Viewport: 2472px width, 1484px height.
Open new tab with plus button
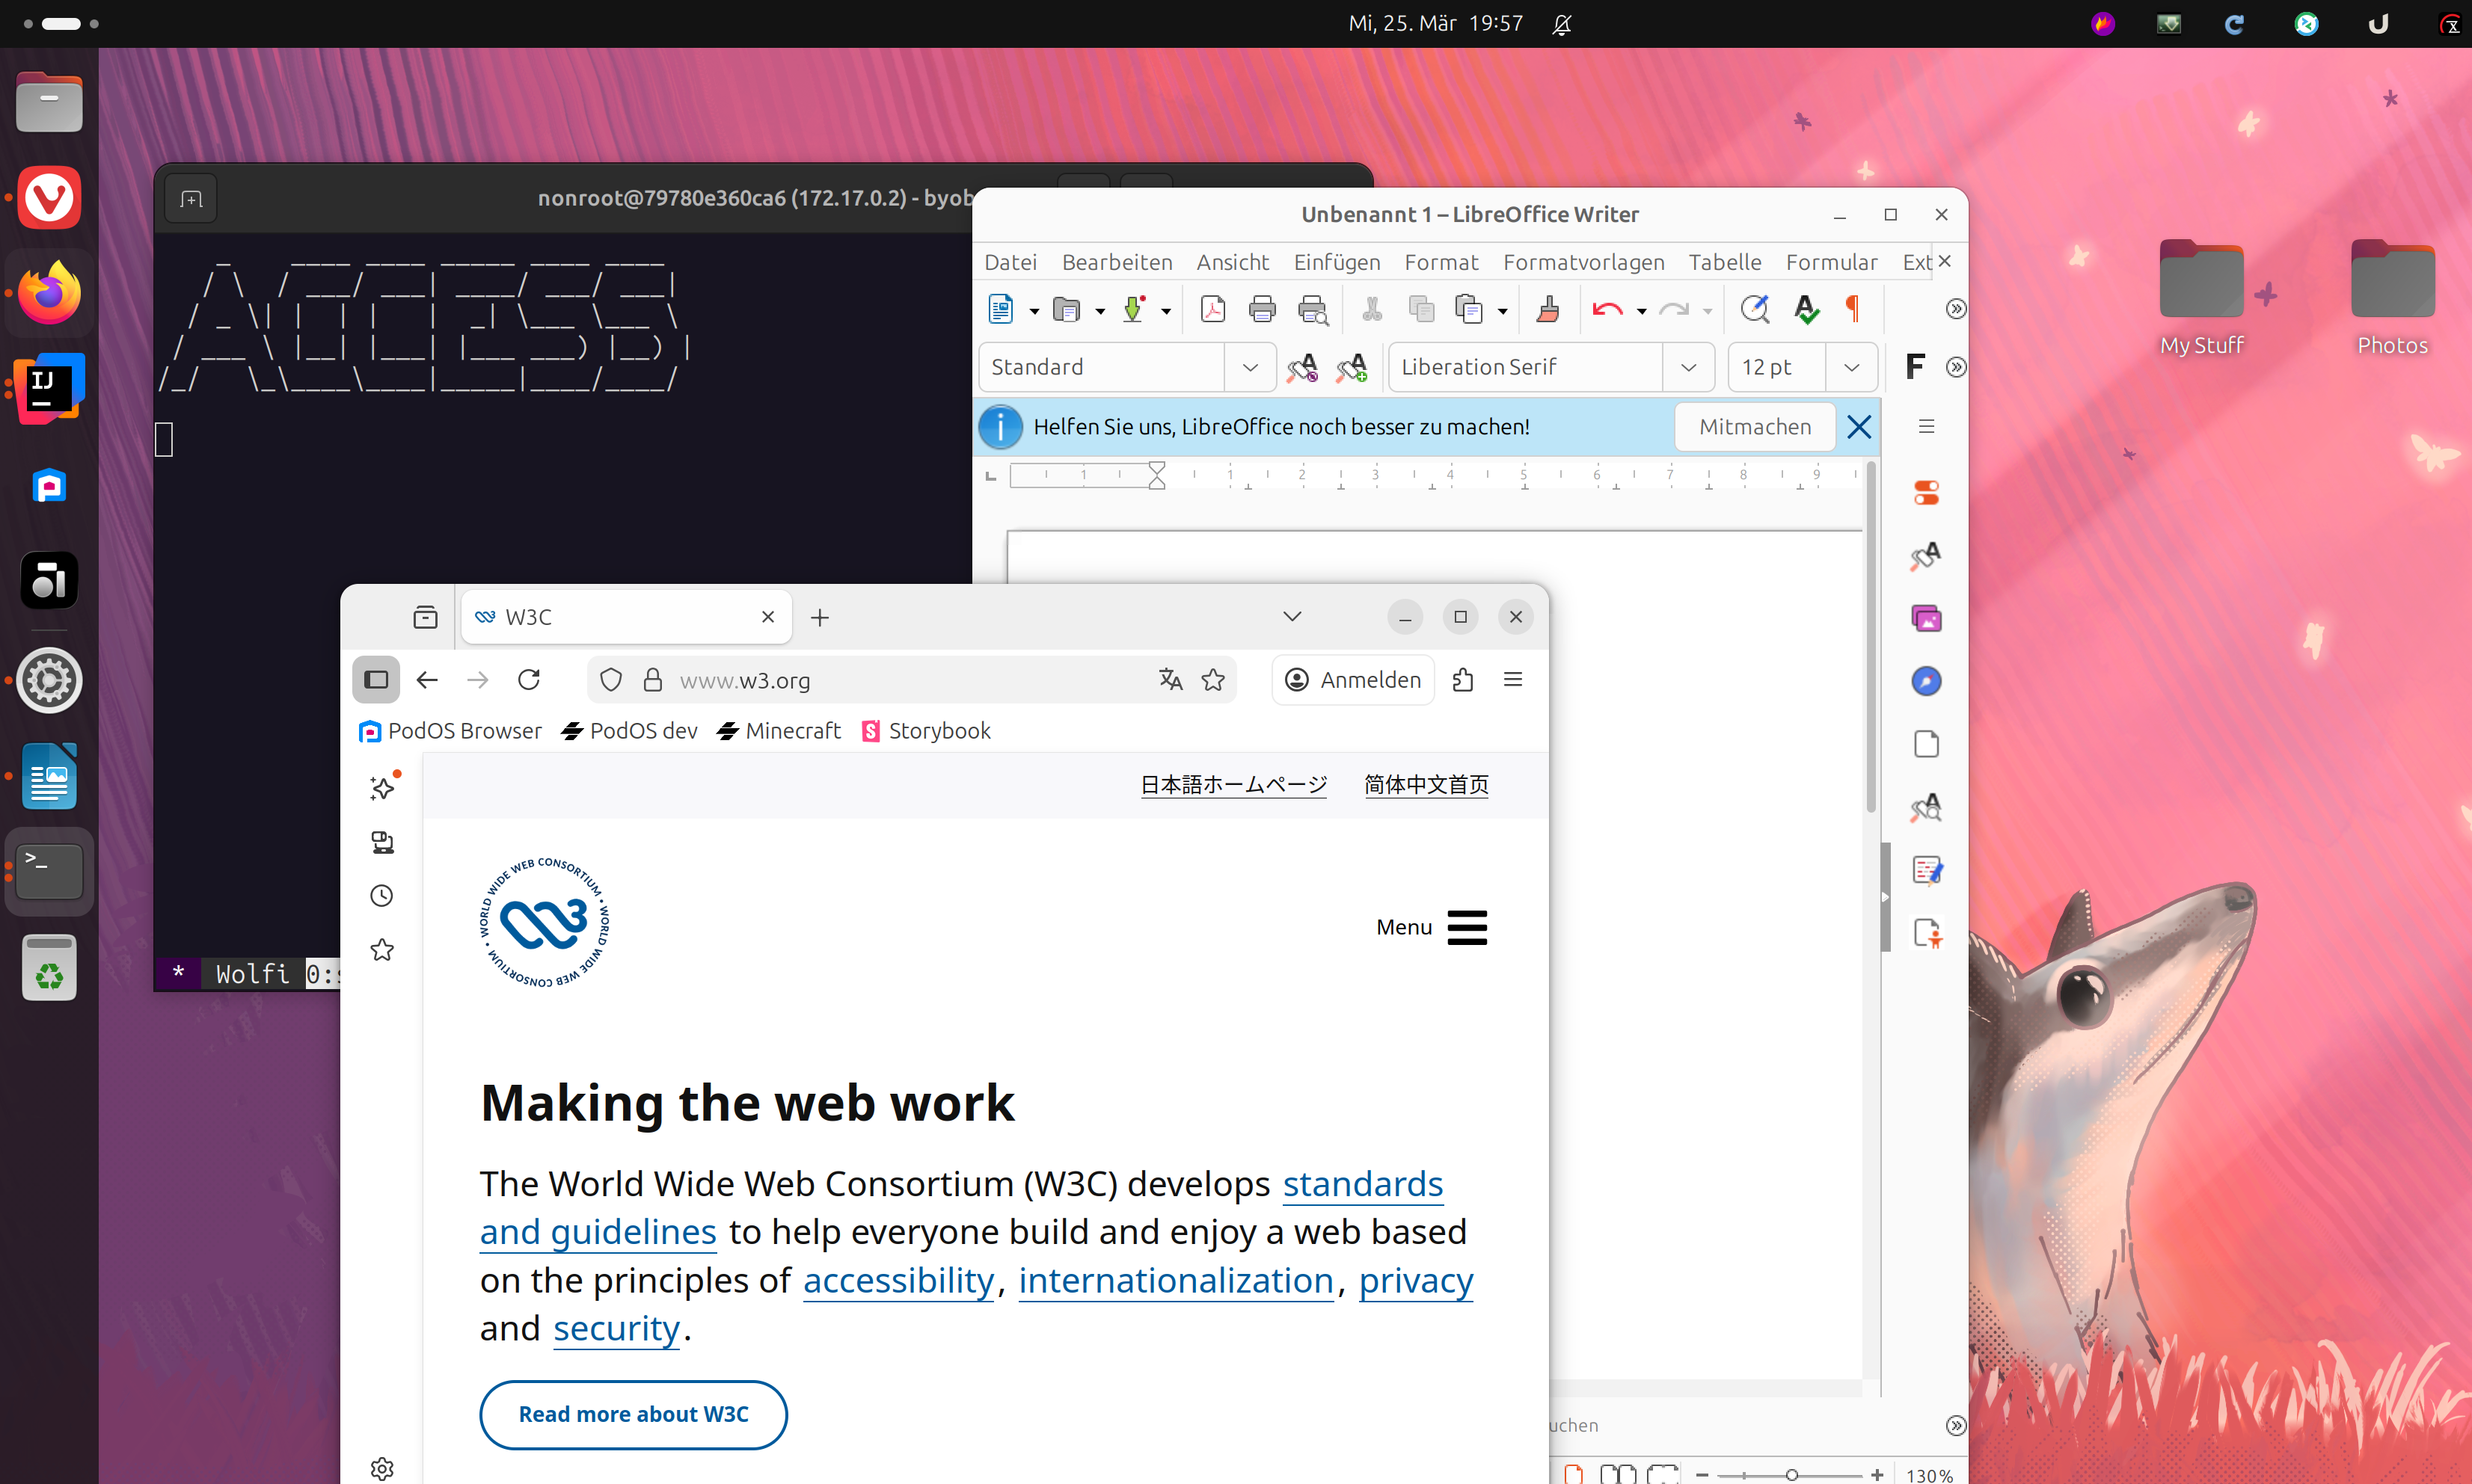[819, 617]
